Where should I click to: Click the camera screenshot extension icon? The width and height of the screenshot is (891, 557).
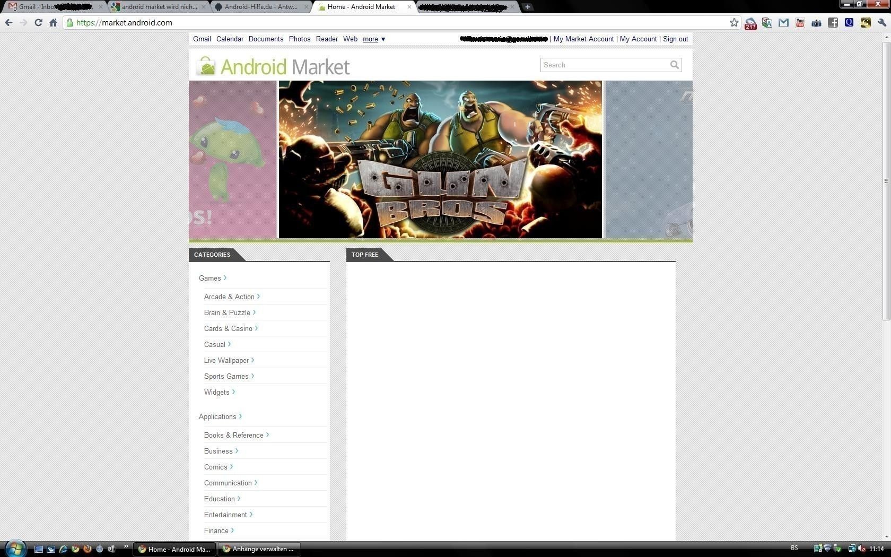[x=816, y=22]
